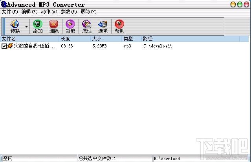This screenshot has height=162, width=251.
Task: Click the mp3 type cell
Action: click(x=127, y=46)
